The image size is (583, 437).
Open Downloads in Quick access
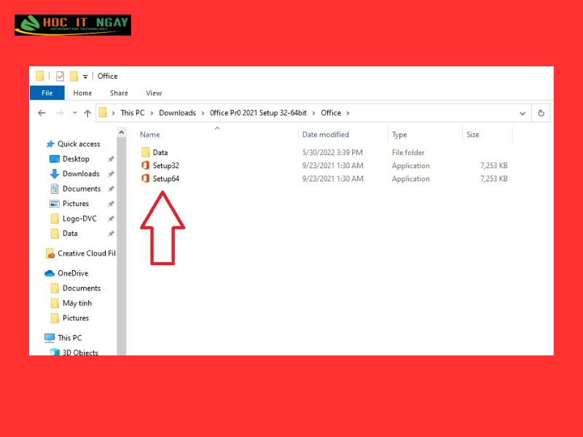pyautogui.click(x=81, y=174)
